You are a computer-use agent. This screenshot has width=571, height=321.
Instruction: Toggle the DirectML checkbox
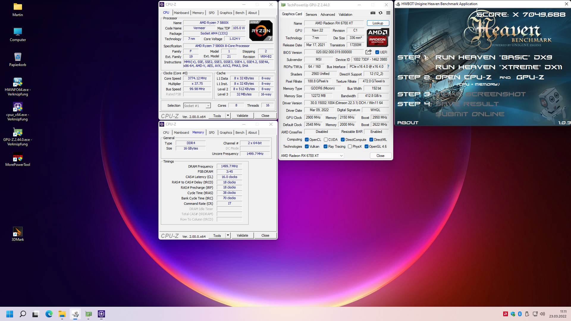pos(371,140)
